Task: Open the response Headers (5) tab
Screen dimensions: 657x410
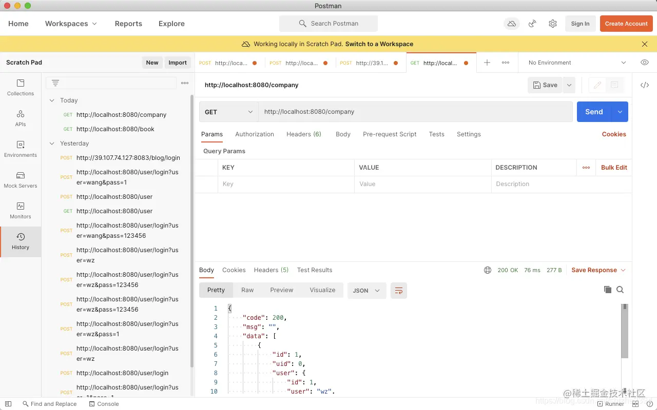Action: click(271, 270)
